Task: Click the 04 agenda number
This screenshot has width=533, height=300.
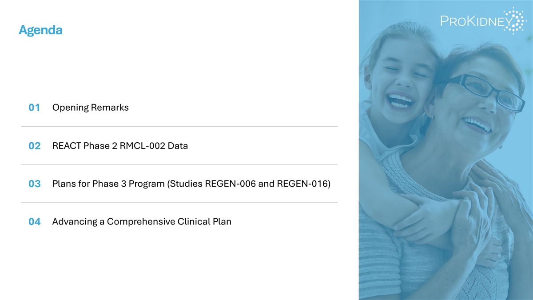Action: click(34, 222)
